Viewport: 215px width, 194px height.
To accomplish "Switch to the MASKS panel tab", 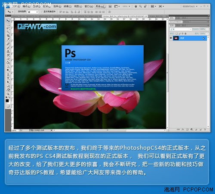I will coord(186,22).
